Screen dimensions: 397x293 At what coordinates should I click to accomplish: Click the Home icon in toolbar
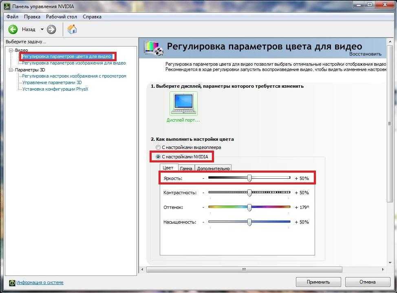(72, 29)
